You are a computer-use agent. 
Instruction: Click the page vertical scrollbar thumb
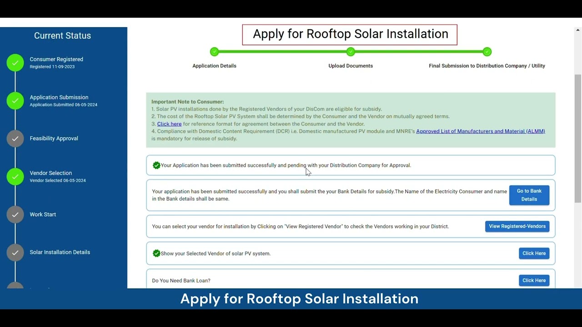[x=578, y=139]
